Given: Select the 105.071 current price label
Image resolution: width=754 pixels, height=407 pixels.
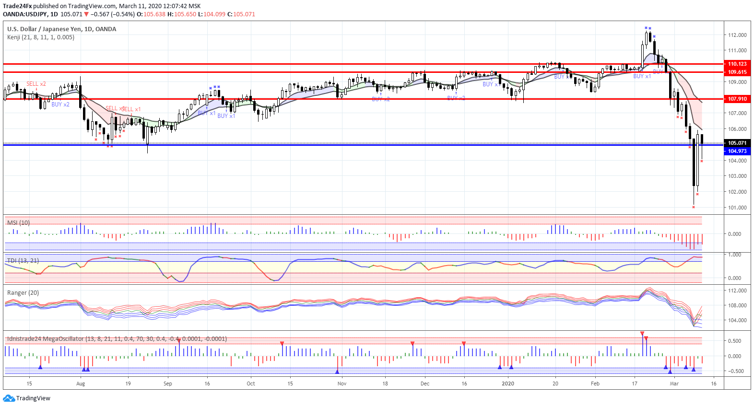Looking at the screenshot, I should (737, 143).
